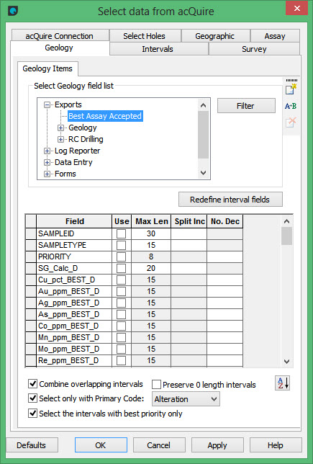Image resolution: width=313 pixels, height=464 pixels.
Task: Click the delete field list icon
Action: pyautogui.click(x=291, y=122)
